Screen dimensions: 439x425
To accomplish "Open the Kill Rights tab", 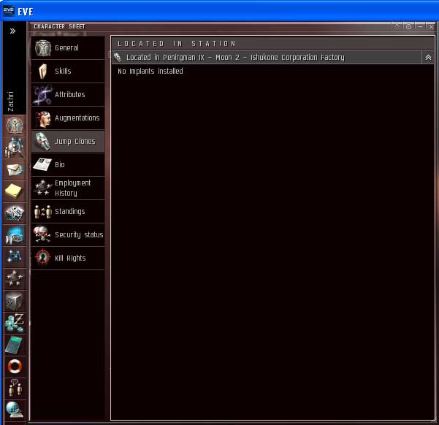I will [68, 258].
